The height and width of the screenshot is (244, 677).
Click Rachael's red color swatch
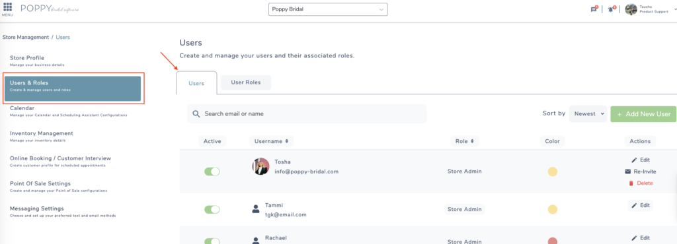pyautogui.click(x=552, y=241)
